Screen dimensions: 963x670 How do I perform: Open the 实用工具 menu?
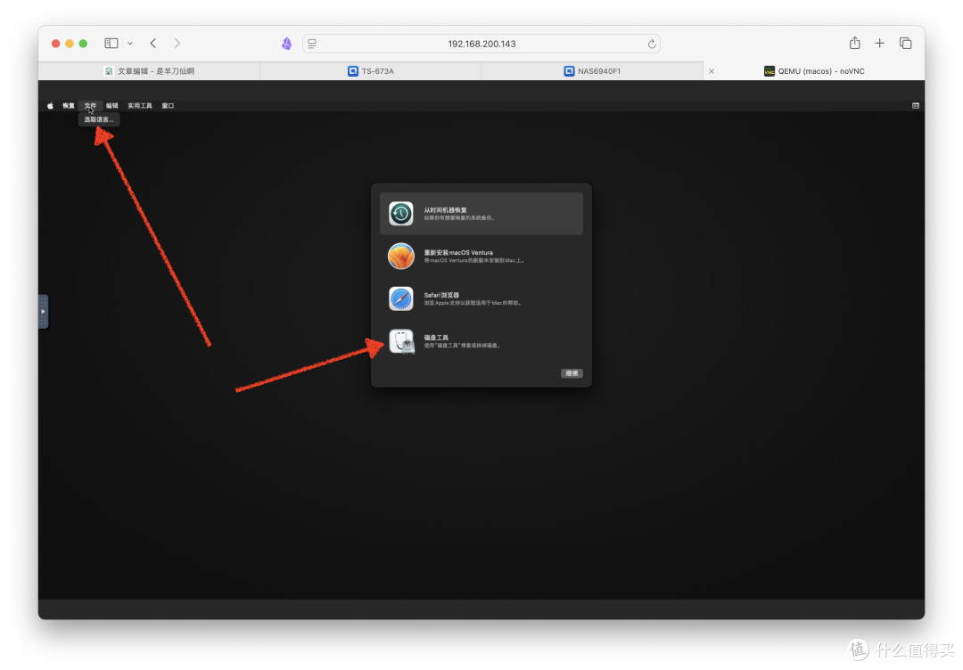[140, 105]
